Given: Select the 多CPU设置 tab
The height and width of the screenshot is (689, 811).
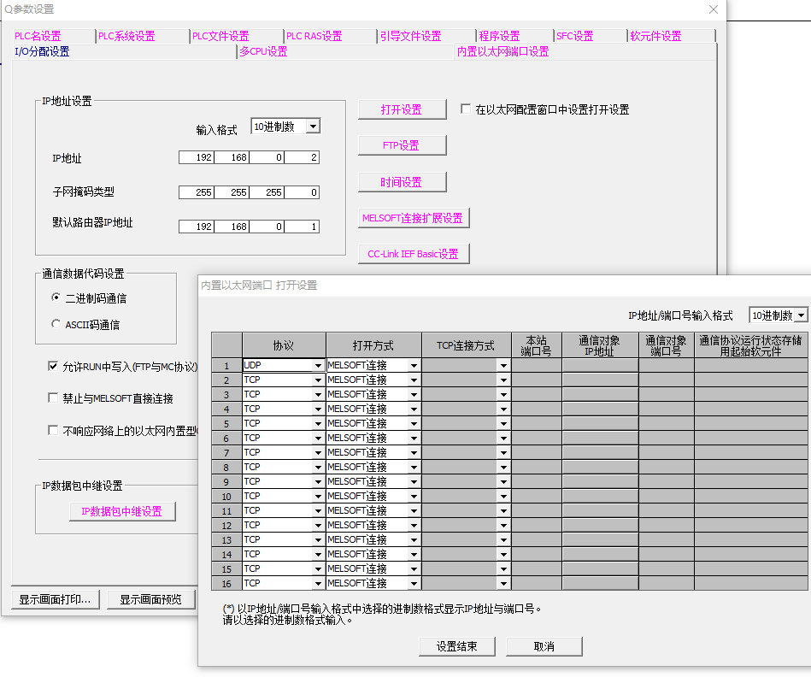Looking at the screenshot, I should (263, 51).
